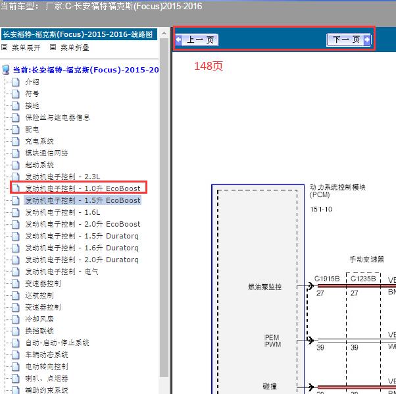
Task: Click page icon beside 车辆动态系统
Action: click(x=16, y=355)
